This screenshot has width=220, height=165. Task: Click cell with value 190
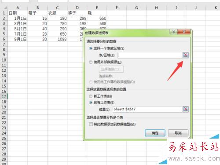(57, 18)
